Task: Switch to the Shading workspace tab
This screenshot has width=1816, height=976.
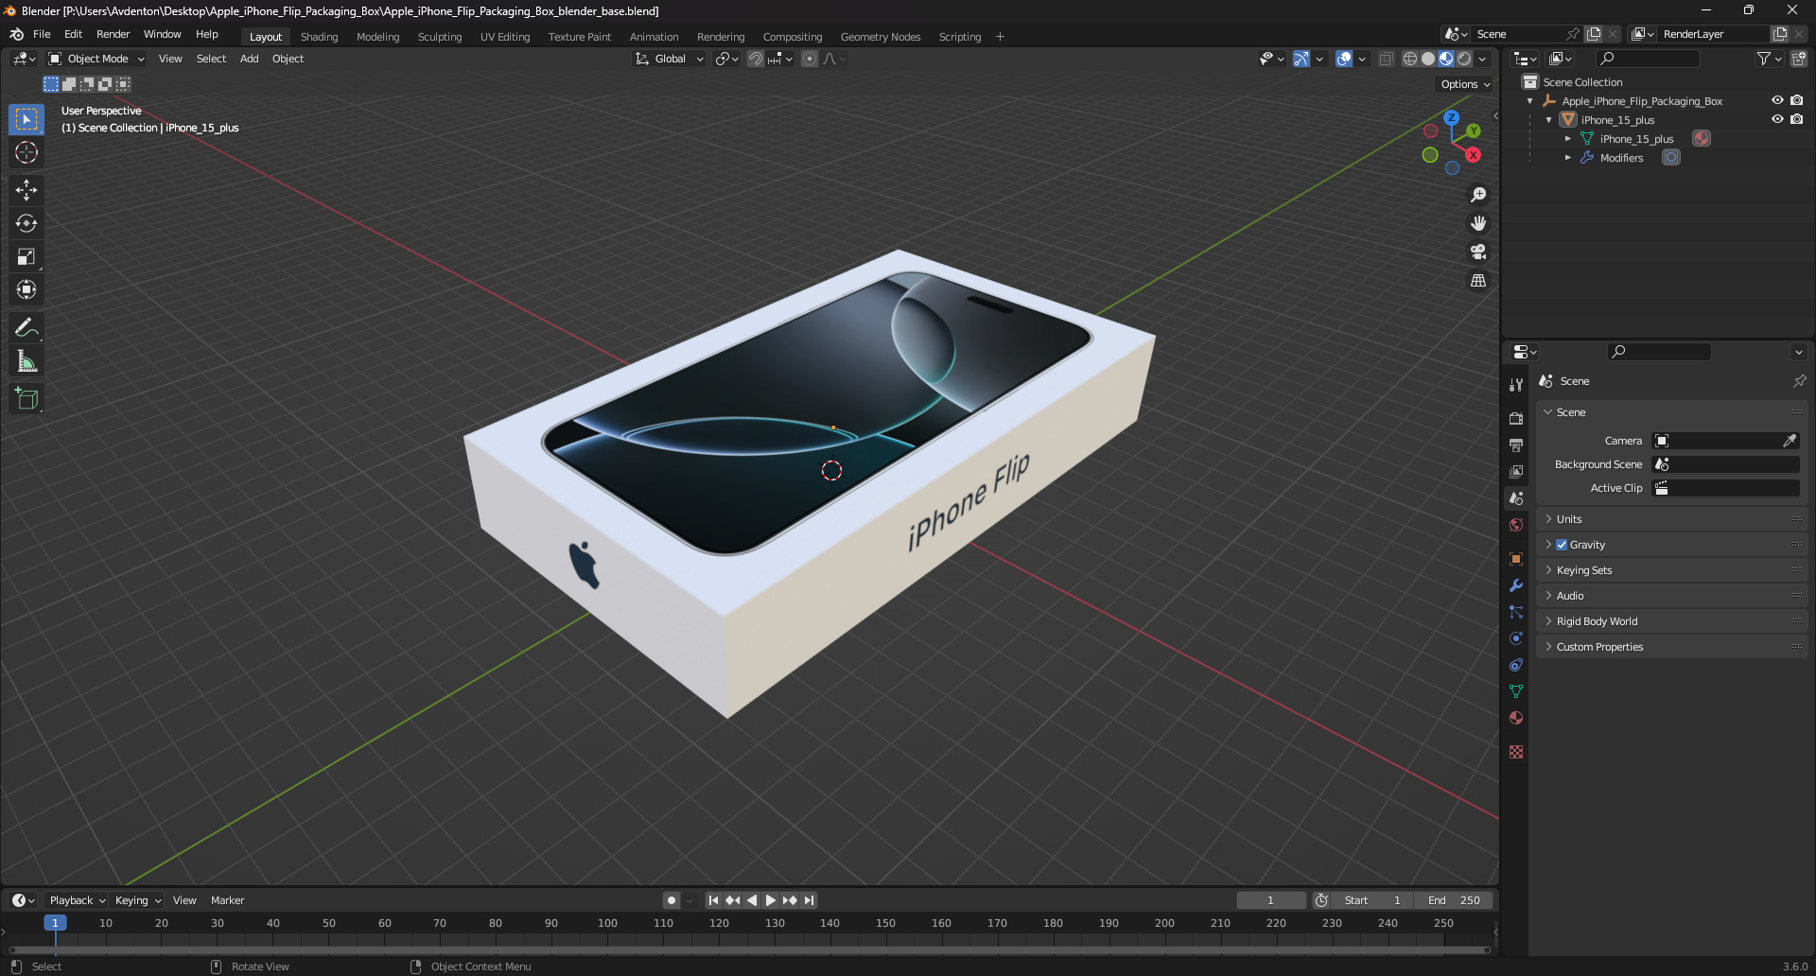Action: tap(319, 37)
